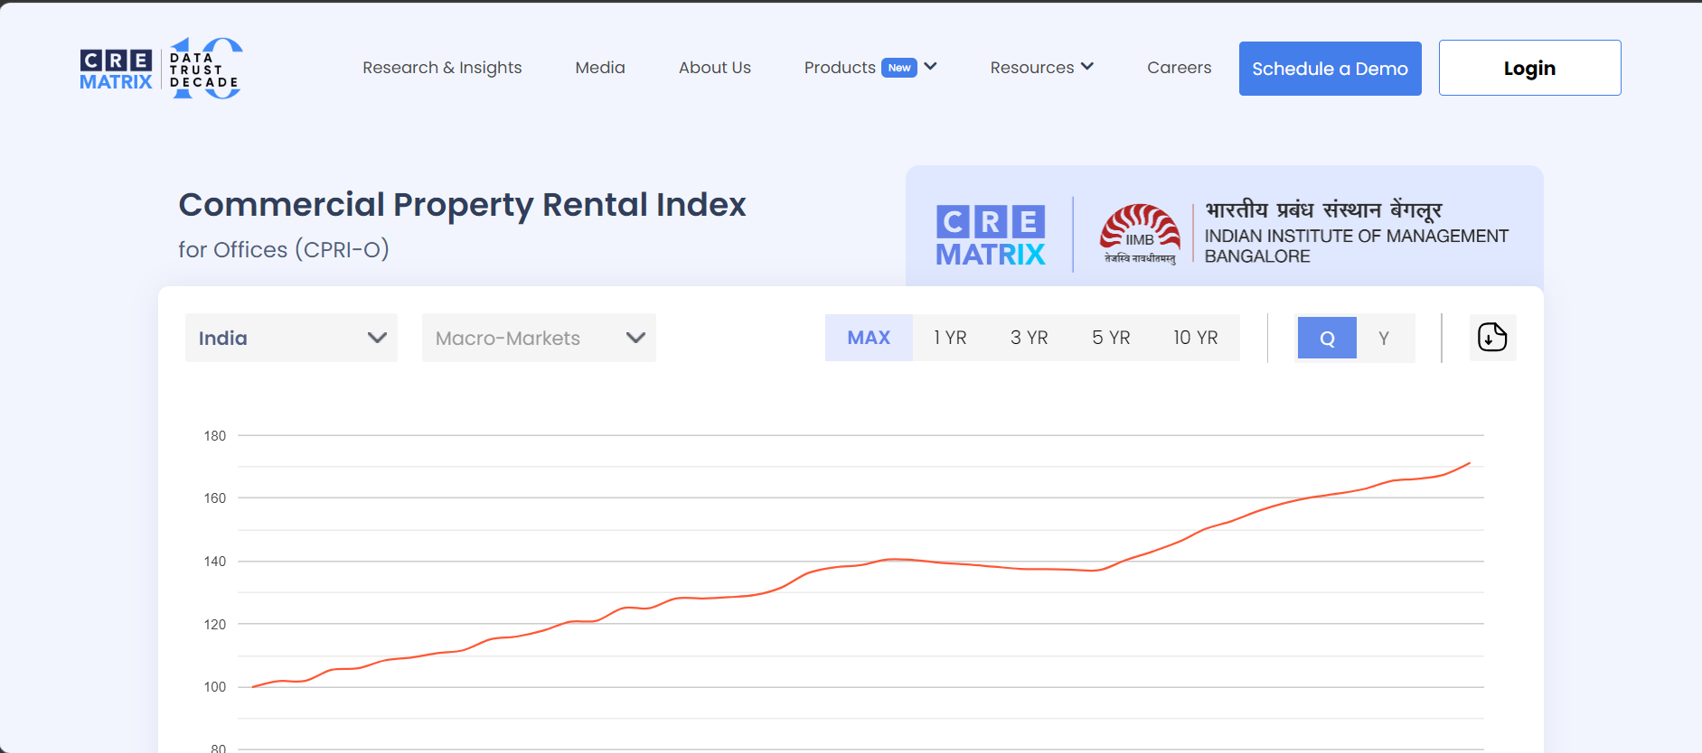Screen dimensions: 1702x753
Task: Click the CRE Matrix header logo
Action: (161, 69)
